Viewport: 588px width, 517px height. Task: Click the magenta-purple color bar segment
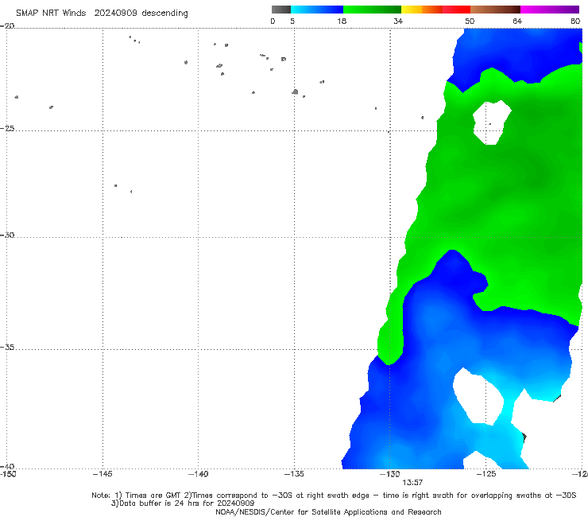coord(550,10)
